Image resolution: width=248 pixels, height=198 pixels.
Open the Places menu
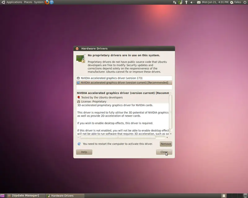(x=28, y=2)
